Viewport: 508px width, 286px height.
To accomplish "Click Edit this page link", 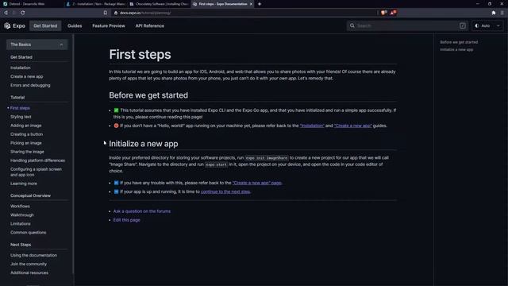I will (x=127, y=220).
